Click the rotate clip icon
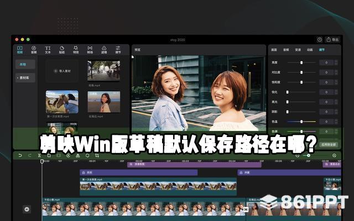Viewport: 354px width, 221px height. coord(87,155)
